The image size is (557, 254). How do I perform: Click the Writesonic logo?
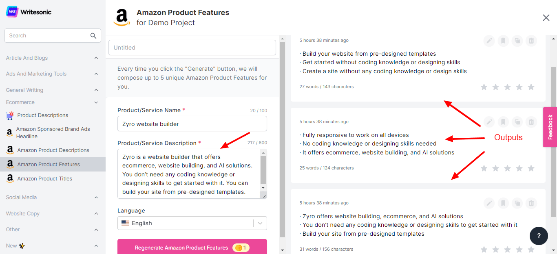pyautogui.click(x=29, y=12)
